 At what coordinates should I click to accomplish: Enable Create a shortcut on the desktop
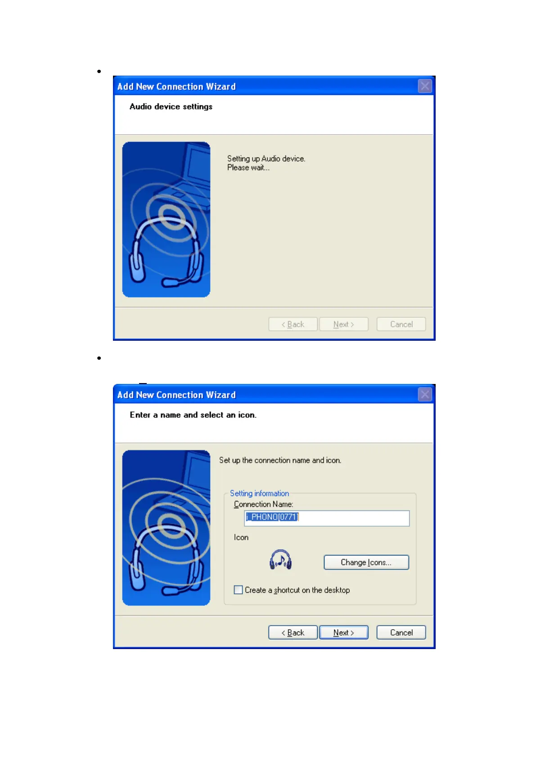click(x=239, y=590)
